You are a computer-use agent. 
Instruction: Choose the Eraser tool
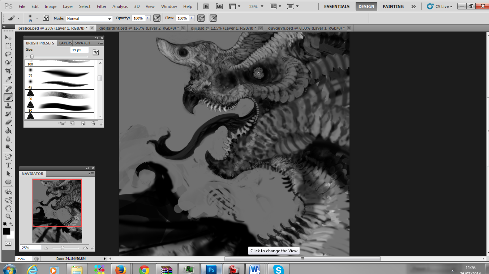pyautogui.click(x=8, y=122)
